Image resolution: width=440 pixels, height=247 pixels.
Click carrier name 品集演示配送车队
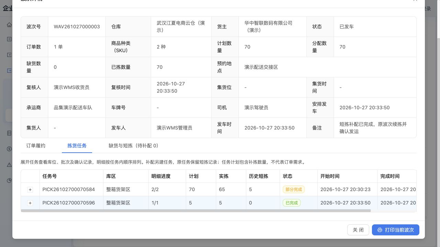[x=73, y=108]
